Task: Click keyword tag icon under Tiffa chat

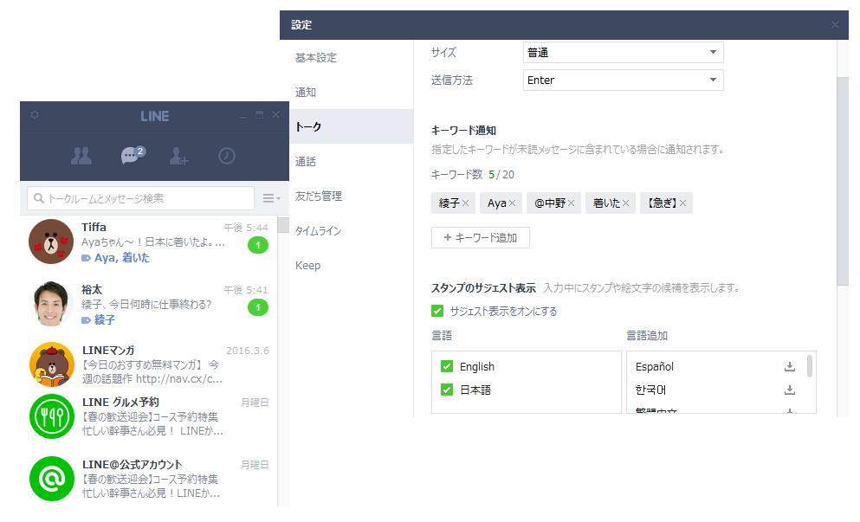Action: coord(86,258)
